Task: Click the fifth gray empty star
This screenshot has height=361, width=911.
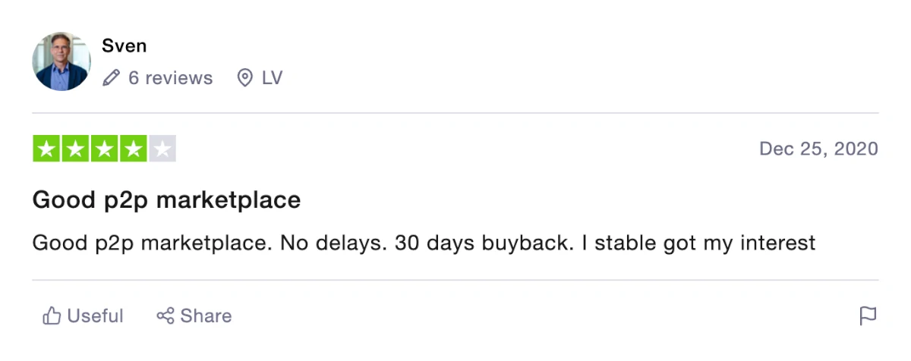Action: click(x=162, y=149)
